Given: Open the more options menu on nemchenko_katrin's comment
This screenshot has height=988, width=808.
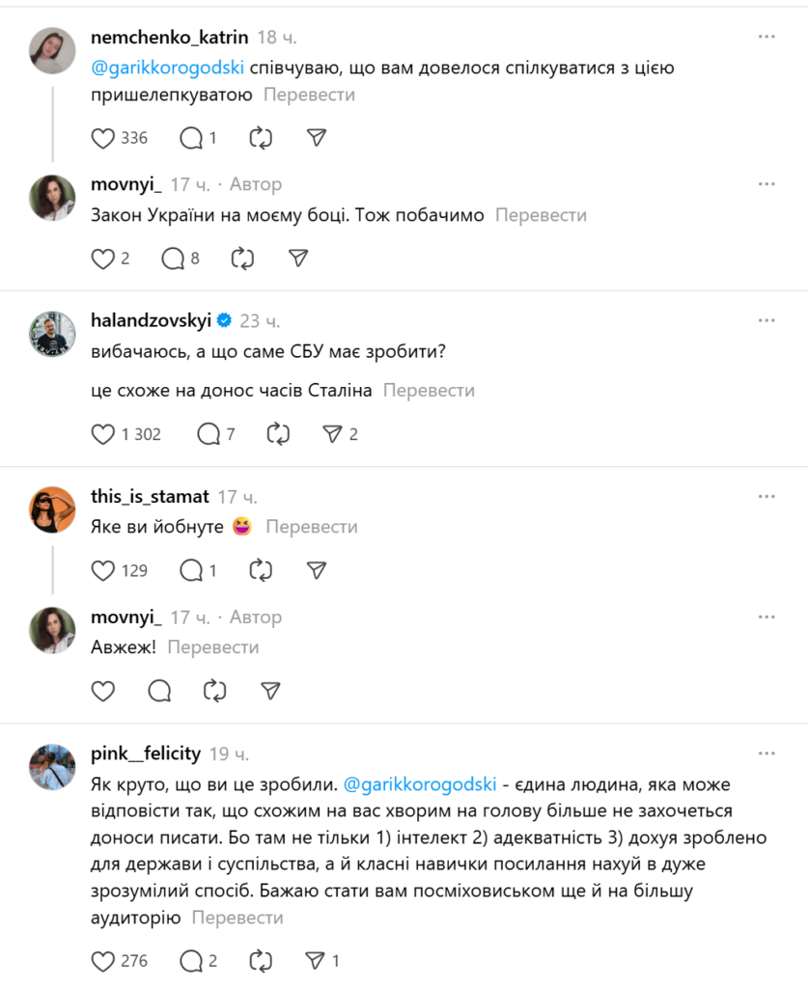Looking at the screenshot, I should [766, 37].
